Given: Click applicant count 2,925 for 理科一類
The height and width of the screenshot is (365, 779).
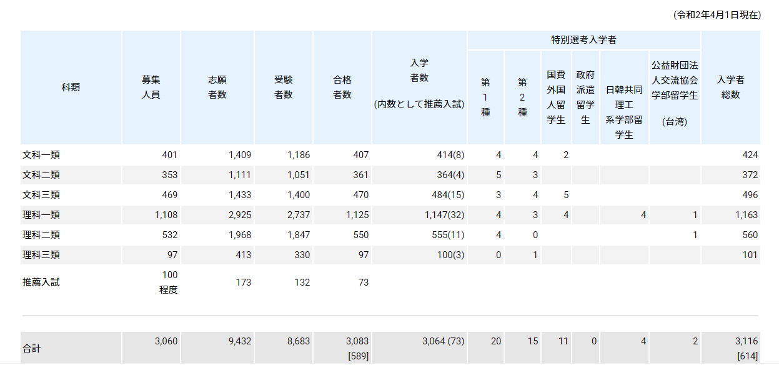Looking at the screenshot, I should 239,215.
